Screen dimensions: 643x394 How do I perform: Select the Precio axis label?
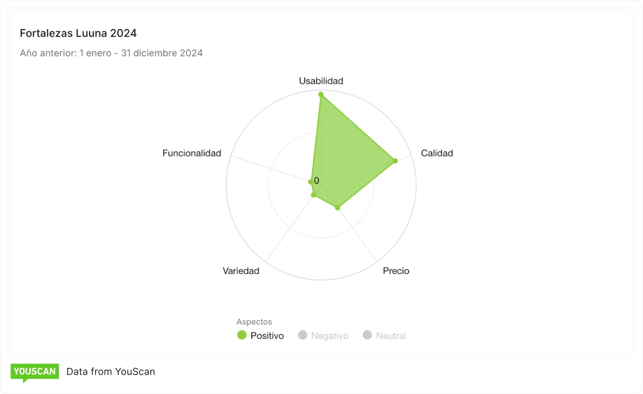(396, 271)
